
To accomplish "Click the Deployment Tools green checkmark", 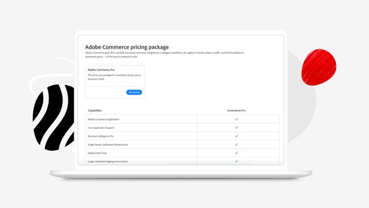I will point(236,153).
